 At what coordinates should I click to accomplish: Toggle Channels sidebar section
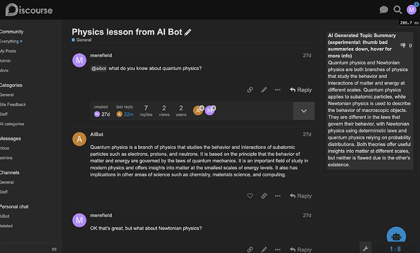click(x=10, y=173)
